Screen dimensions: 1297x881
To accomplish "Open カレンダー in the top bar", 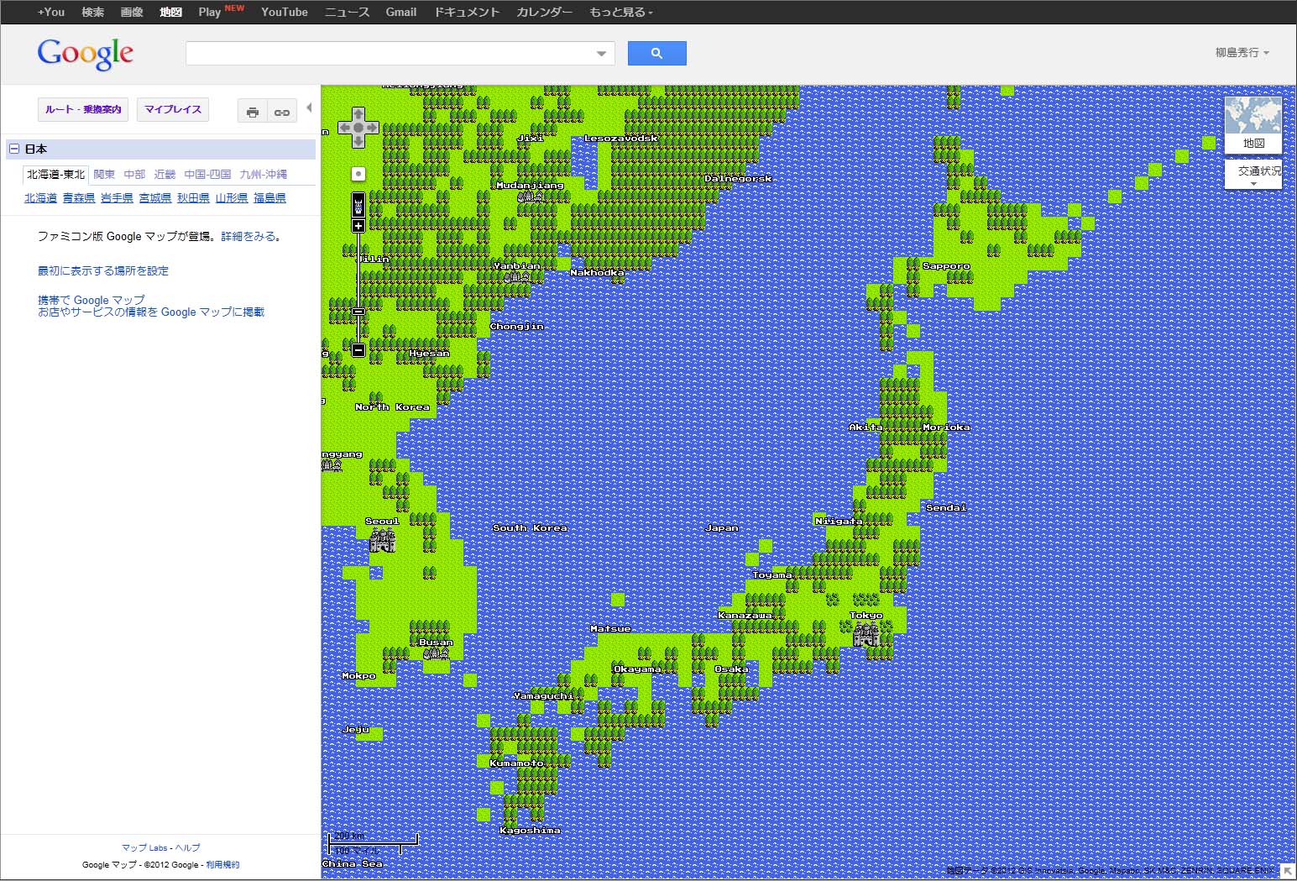I will coord(544,12).
